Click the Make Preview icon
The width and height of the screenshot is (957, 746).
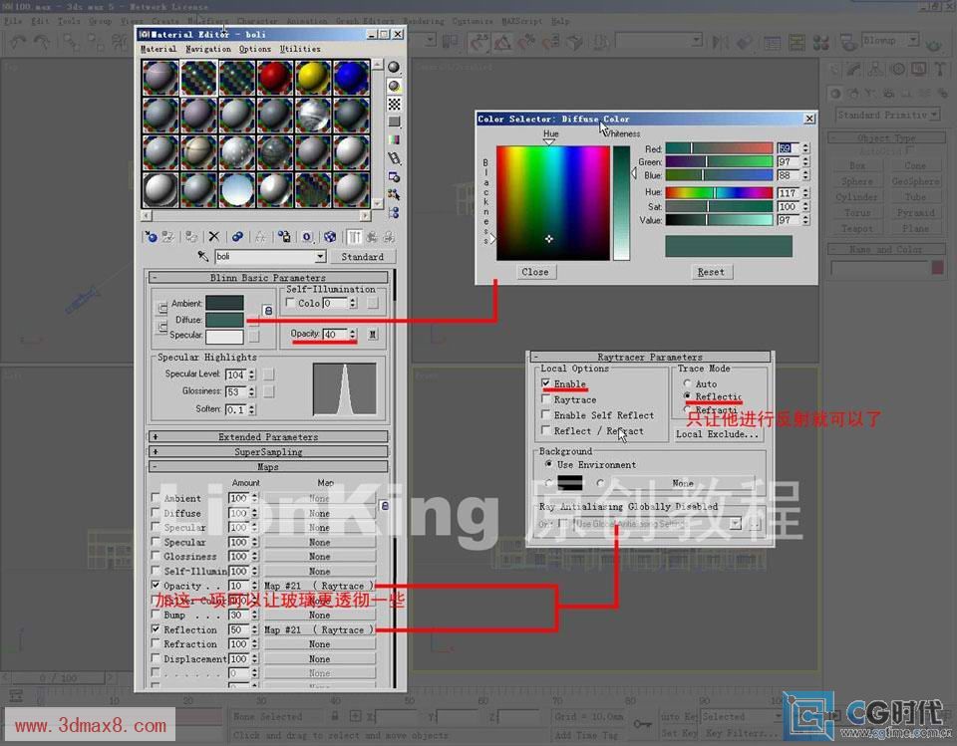point(395,158)
